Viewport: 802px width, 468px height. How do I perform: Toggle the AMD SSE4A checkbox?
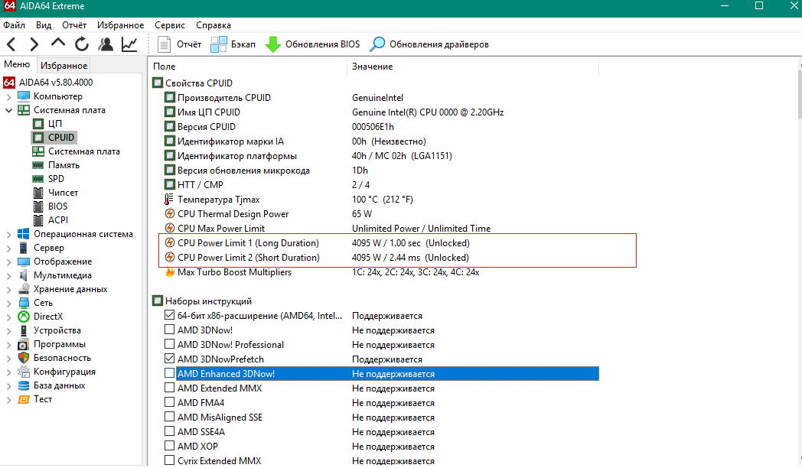[x=169, y=432]
